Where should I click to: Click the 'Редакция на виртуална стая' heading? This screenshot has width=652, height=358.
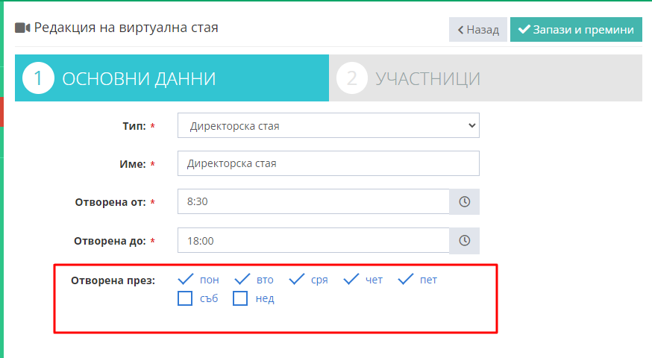[126, 28]
